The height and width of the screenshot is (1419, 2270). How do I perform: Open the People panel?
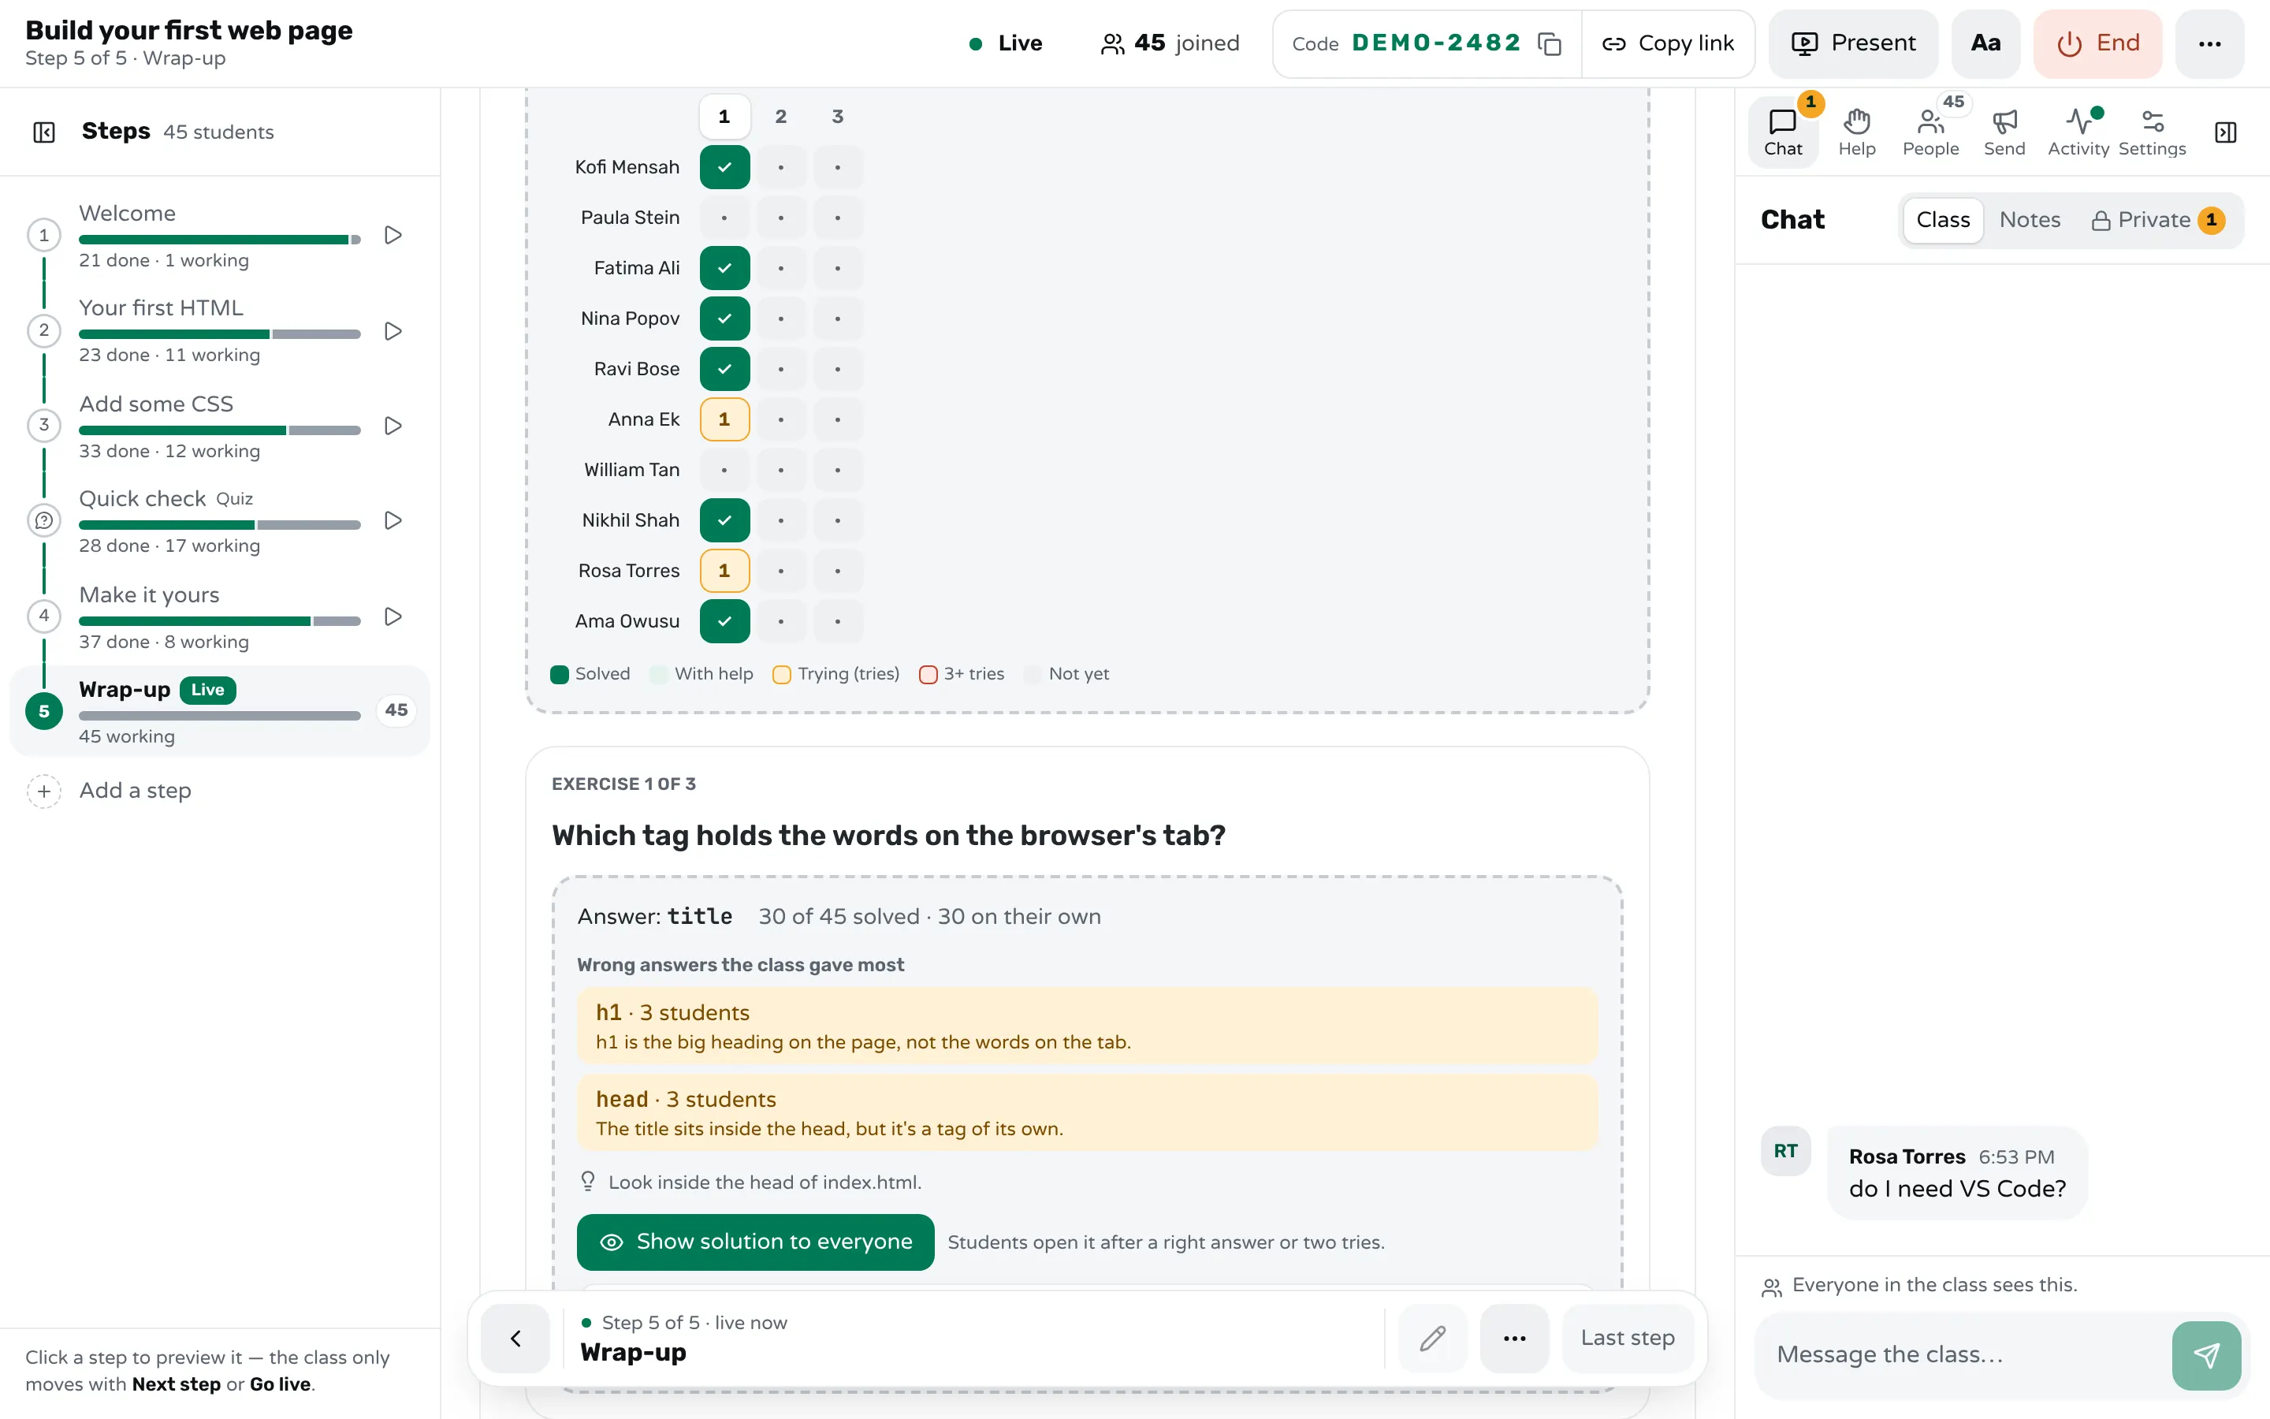coord(1930,132)
